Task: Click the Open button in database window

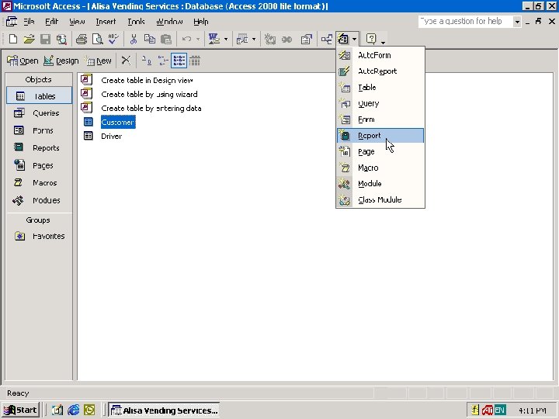Action: click(x=23, y=61)
